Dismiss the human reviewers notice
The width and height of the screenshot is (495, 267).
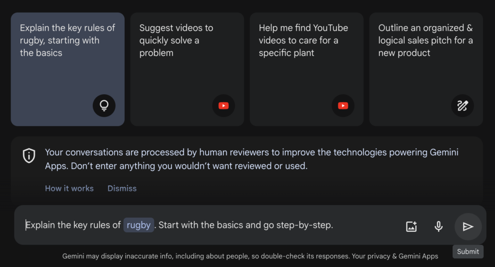[x=122, y=188]
